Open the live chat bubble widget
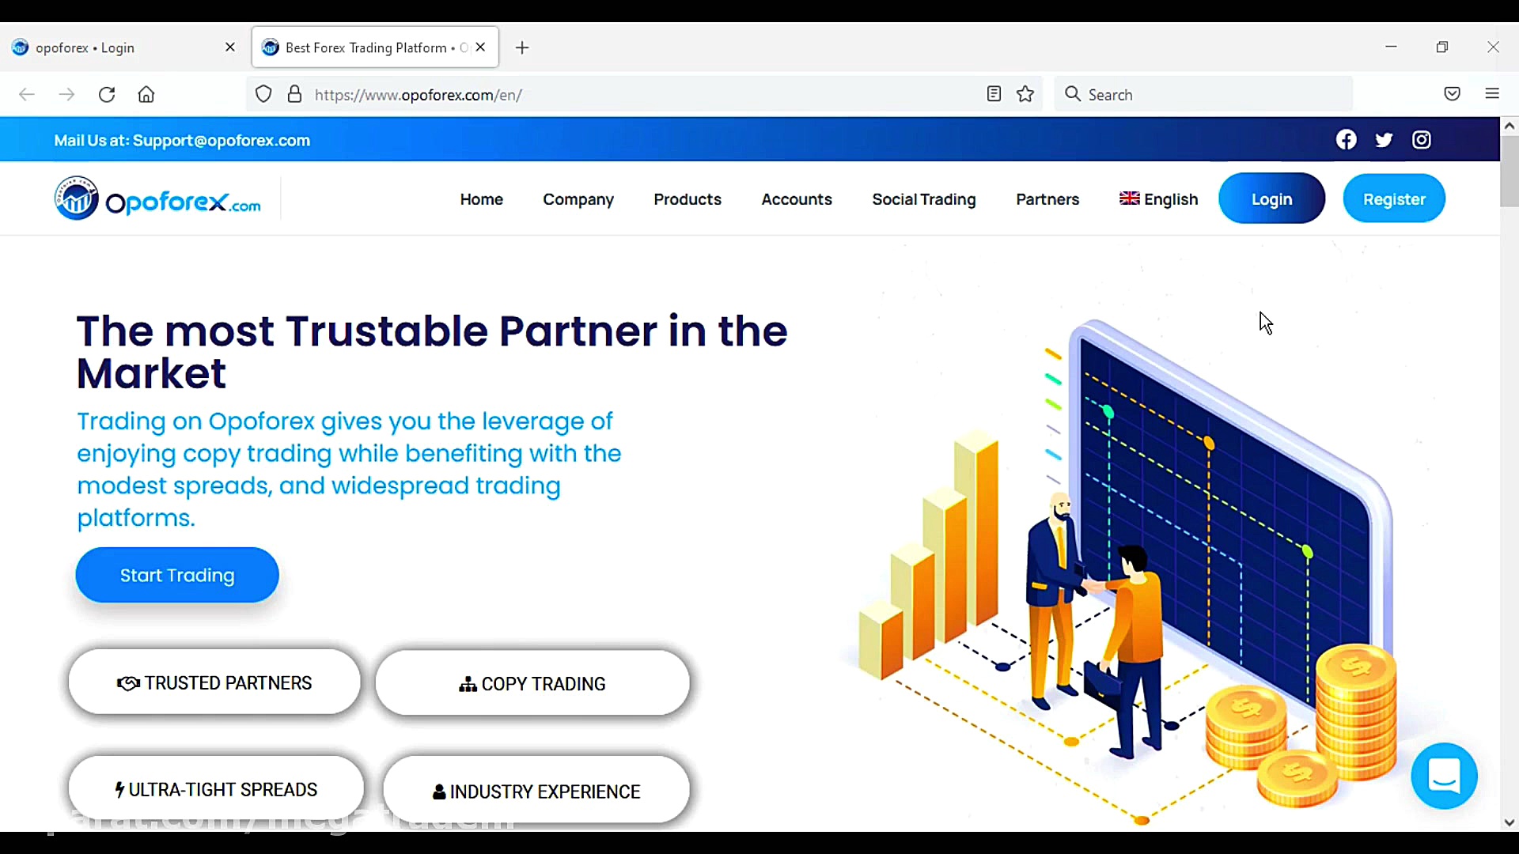 point(1444,776)
